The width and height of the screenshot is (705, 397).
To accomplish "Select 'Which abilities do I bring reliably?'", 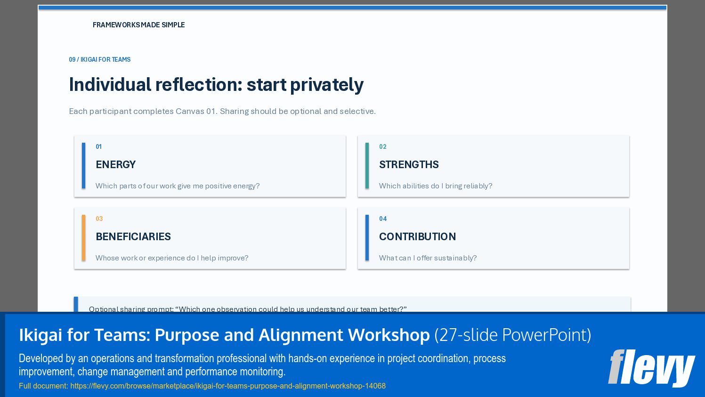I will pos(436,186).
